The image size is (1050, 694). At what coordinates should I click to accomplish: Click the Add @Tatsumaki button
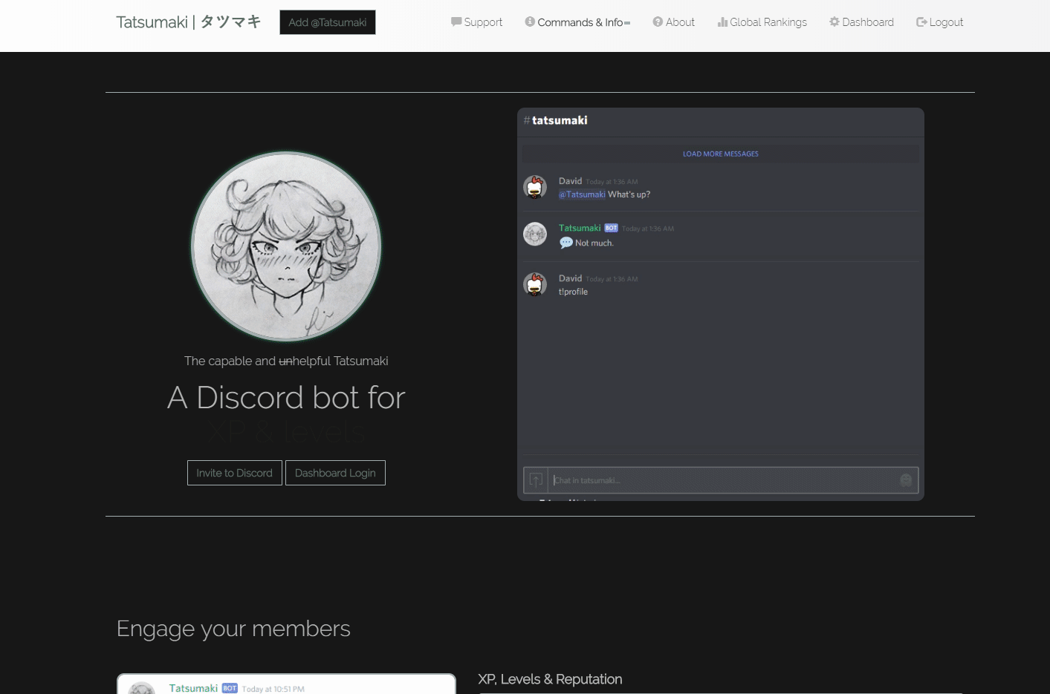pos(328,22)
